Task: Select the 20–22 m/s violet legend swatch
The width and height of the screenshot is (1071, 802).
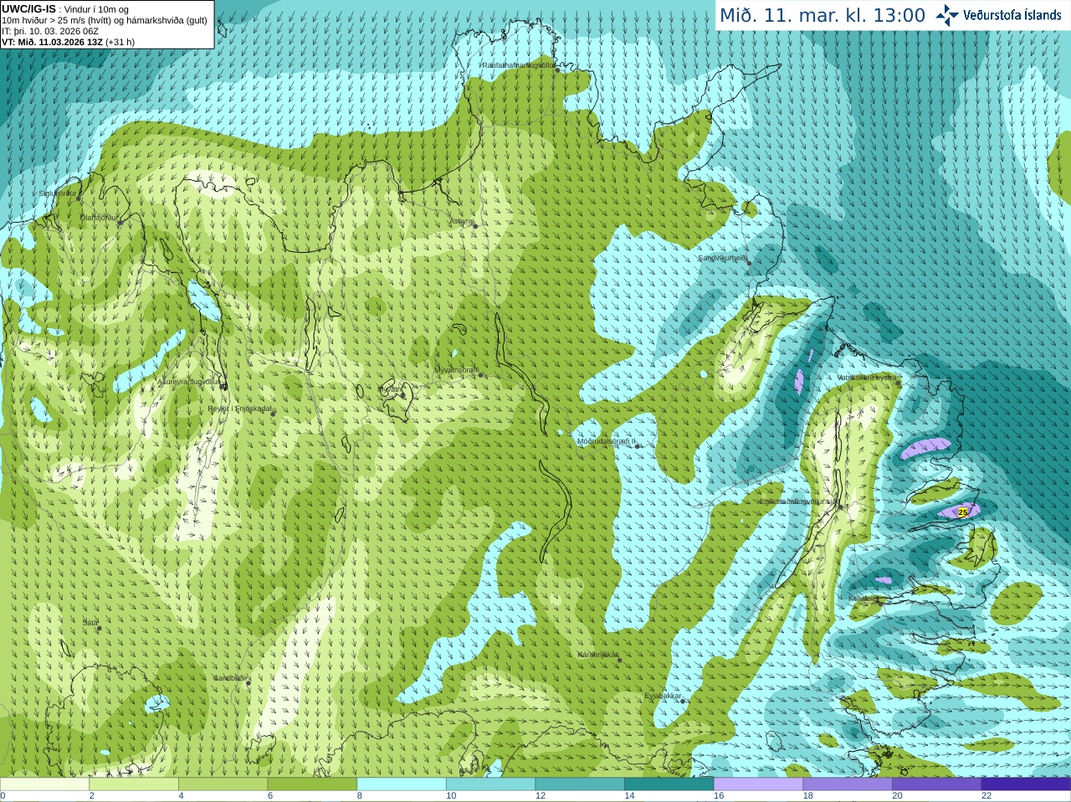Action: coord(937,784)
